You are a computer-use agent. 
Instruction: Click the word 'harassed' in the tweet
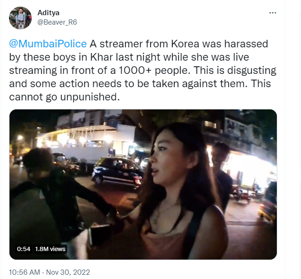click(x=246, y=44)
